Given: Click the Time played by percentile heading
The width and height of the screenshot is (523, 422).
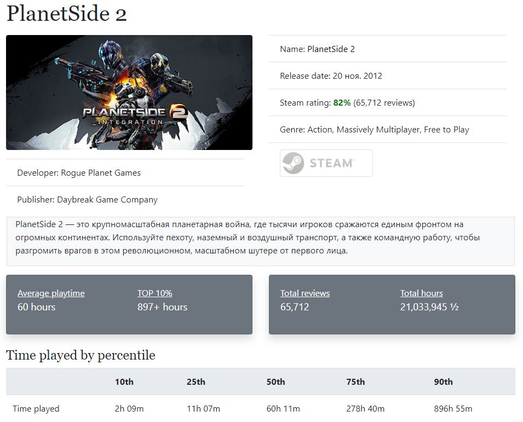Looking at the screenshot, I should (81, 355).
